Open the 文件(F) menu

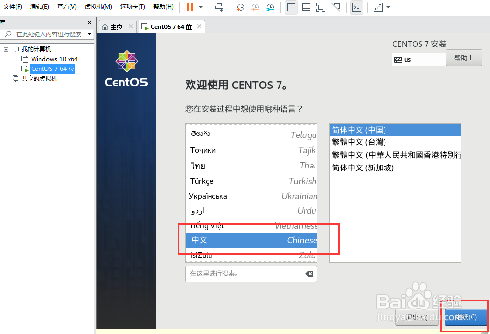12,6
